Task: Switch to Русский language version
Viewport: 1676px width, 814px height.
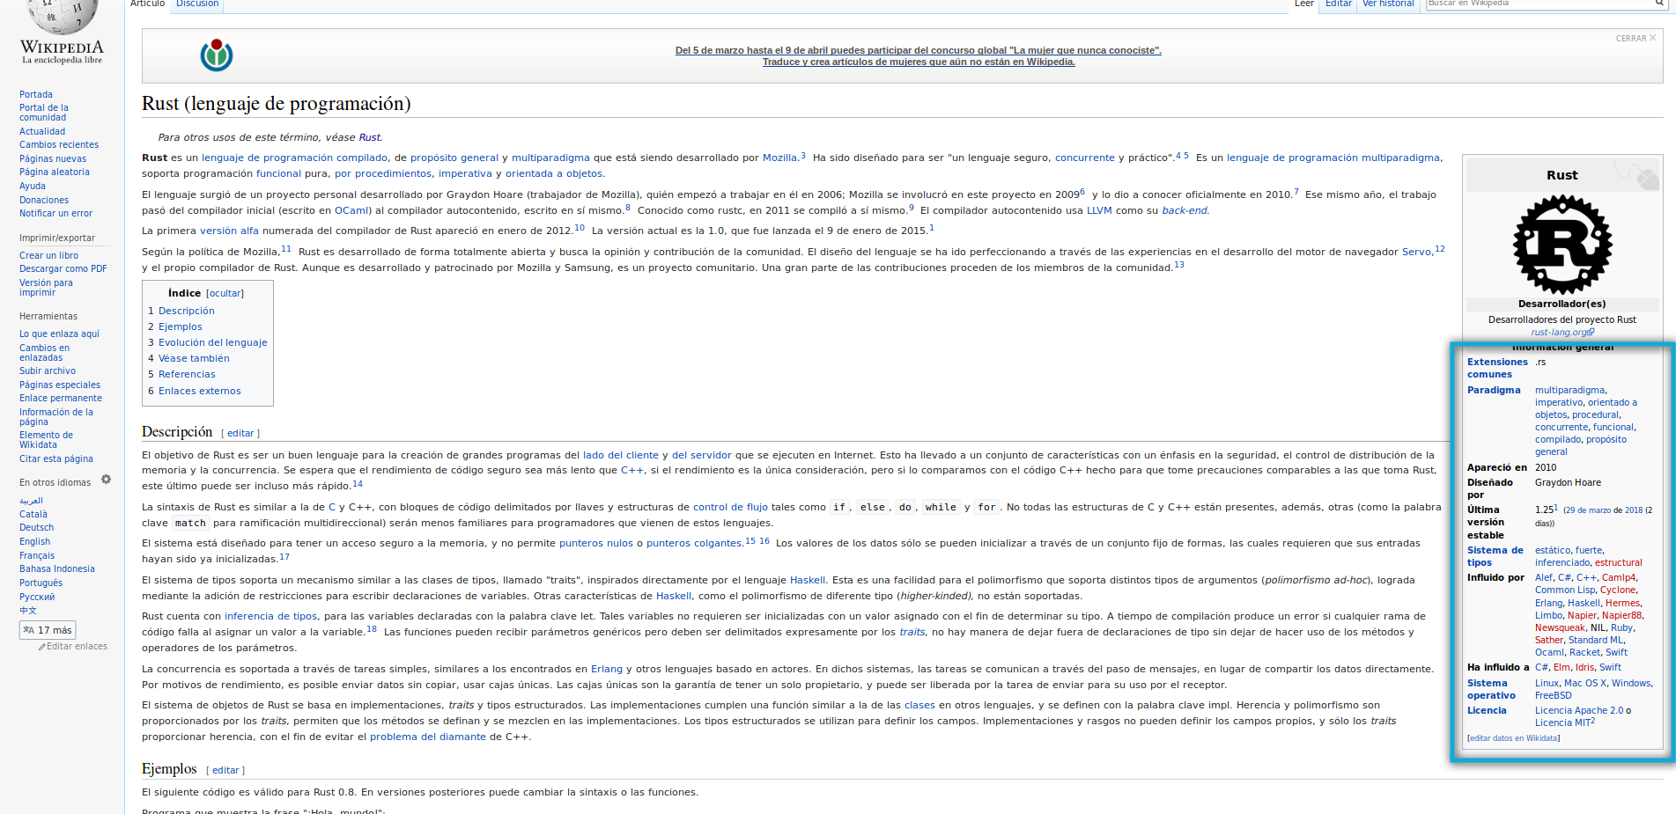Action: [37, 598]
